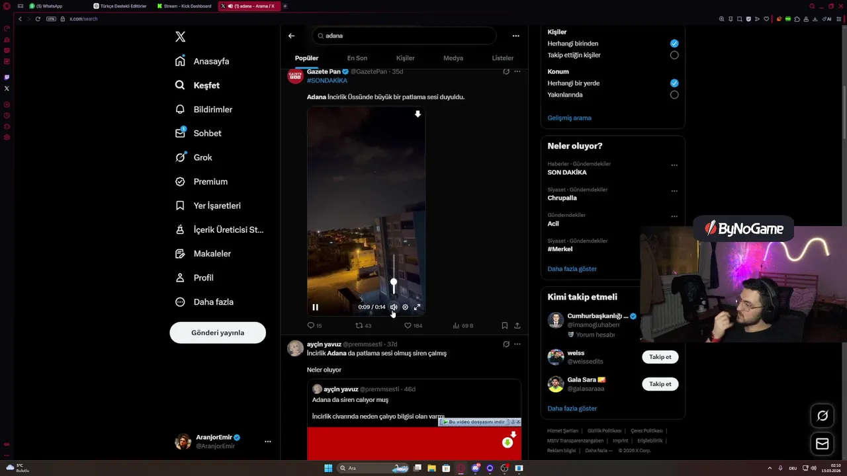Pause the Gazete Pan video
The image size is (847, 476).
click(315, 307)
